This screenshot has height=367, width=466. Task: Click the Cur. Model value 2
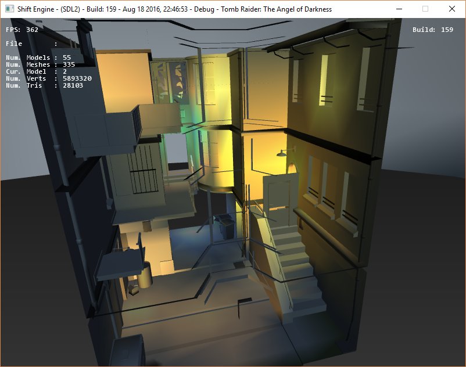[x=64, y=71]
